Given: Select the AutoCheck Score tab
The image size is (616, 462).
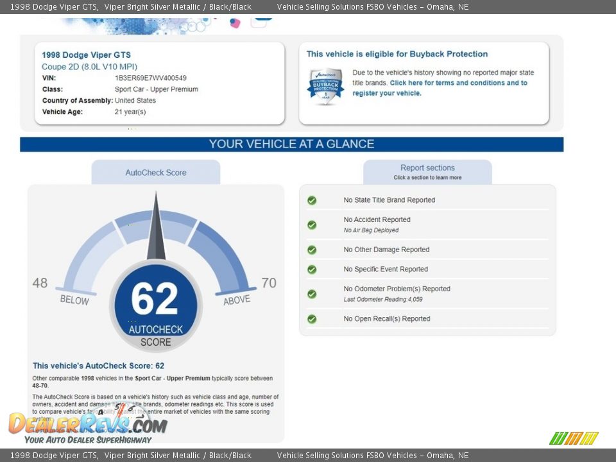Looking at the screenshot, I should click(x=156, y=172).
